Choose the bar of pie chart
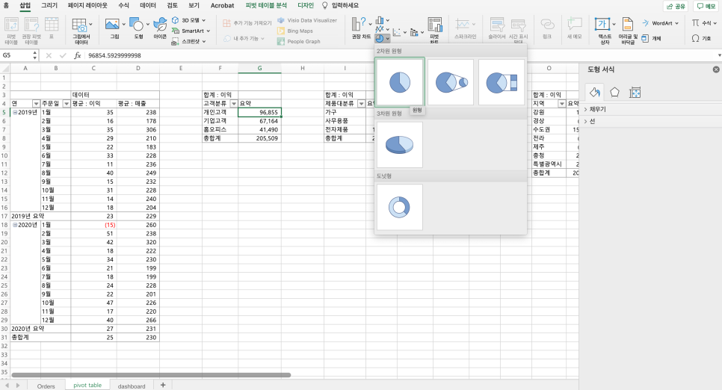Screen dimensions: 722x390 [x=502, y=82]
